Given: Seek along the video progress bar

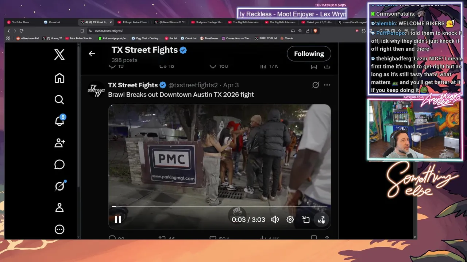Looking at the screenshot, I should click(220, 207).
